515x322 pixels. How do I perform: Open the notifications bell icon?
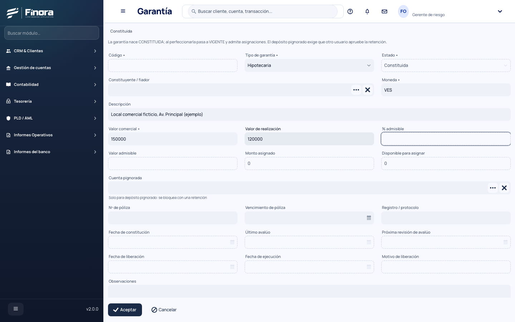click(367, 11)
